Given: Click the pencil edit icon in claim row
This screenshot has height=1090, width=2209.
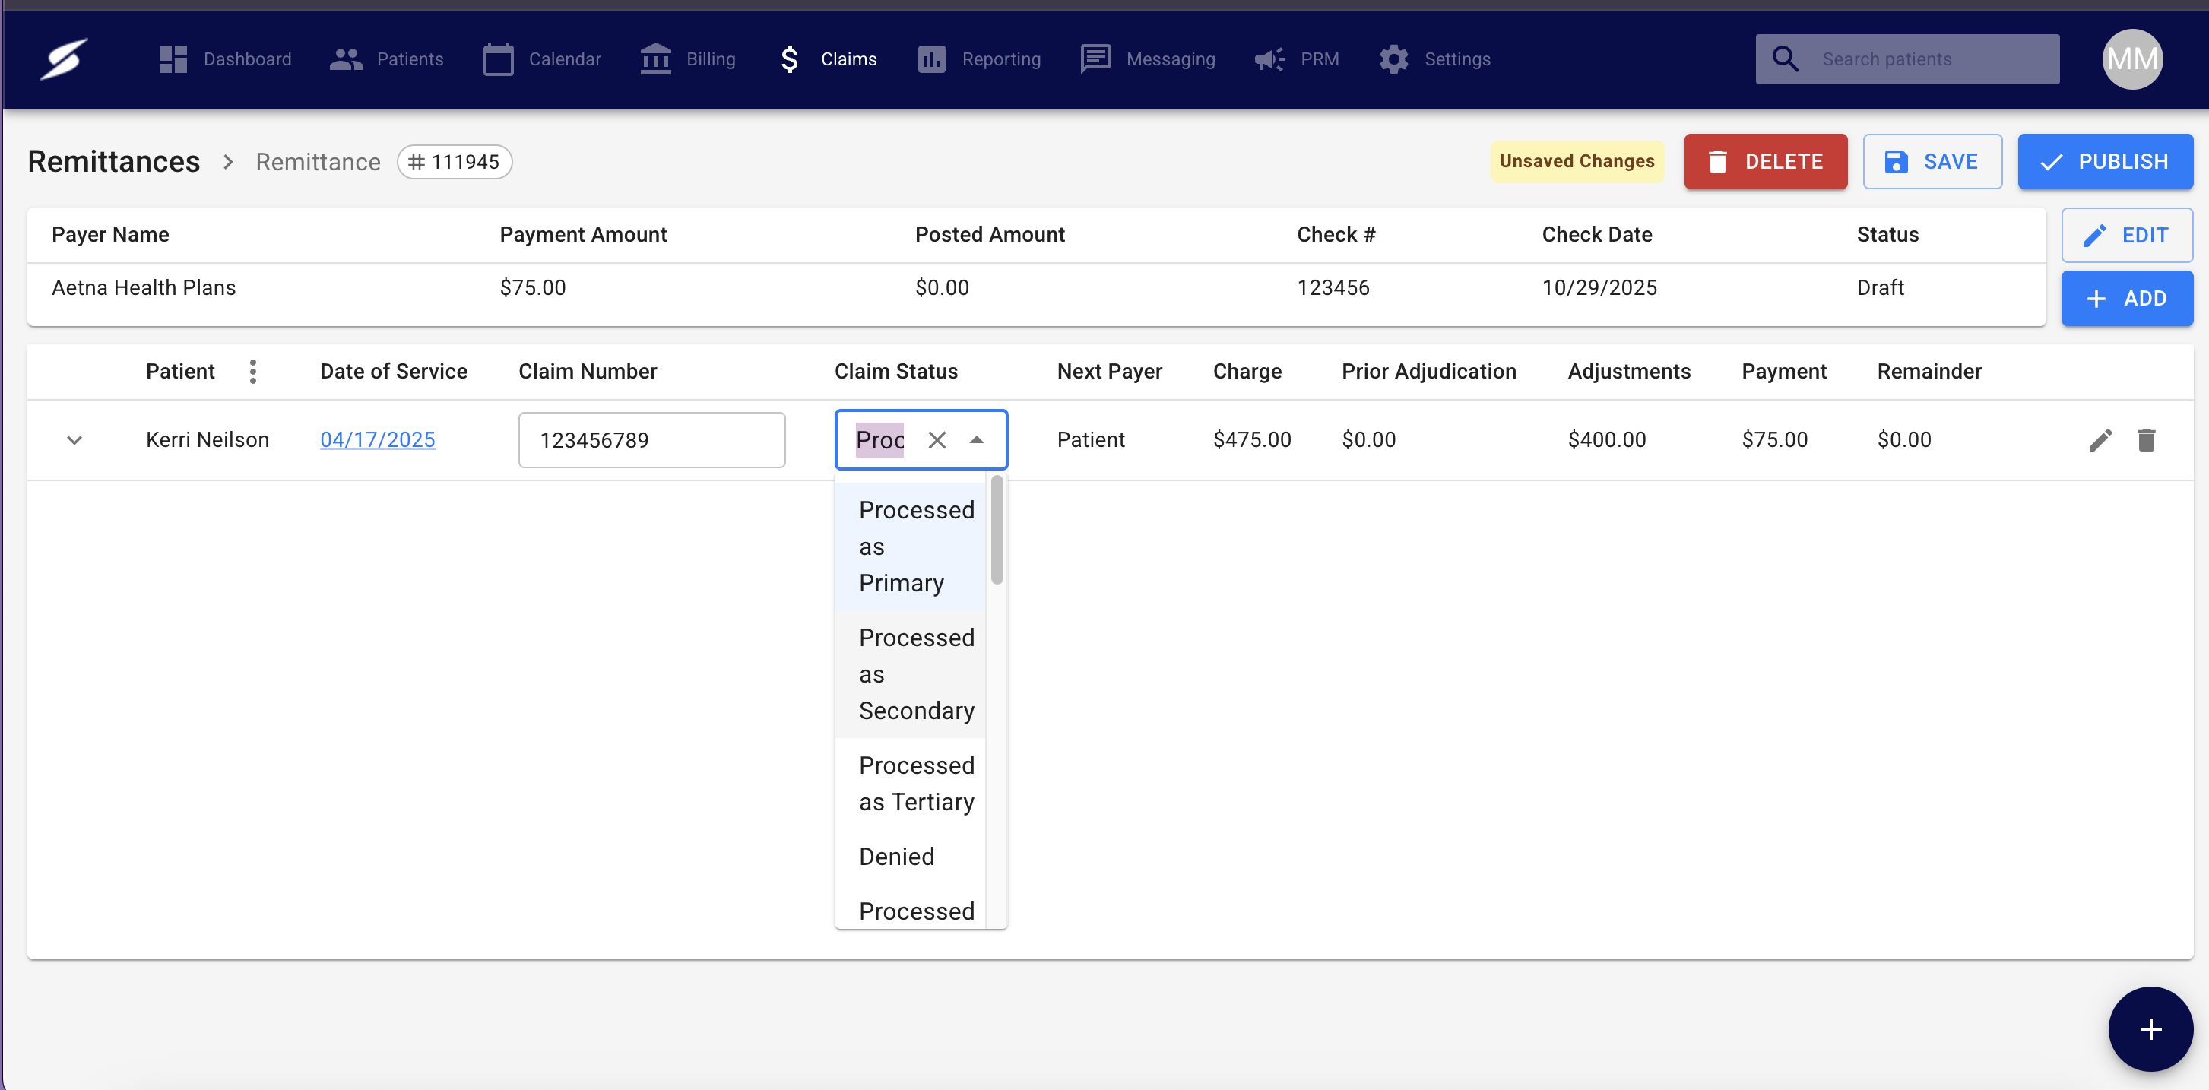Looking at the screenshot, I should point(2100,440).
